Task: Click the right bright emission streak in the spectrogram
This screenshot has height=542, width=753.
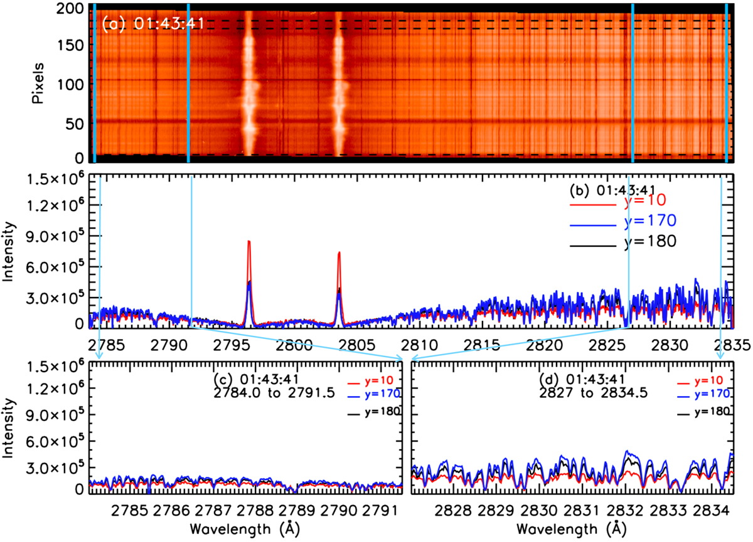Action: coord(339,82)
